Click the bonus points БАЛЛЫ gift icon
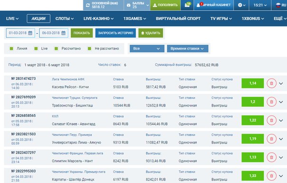The image size is (287, 183). (x=129, y=5)
